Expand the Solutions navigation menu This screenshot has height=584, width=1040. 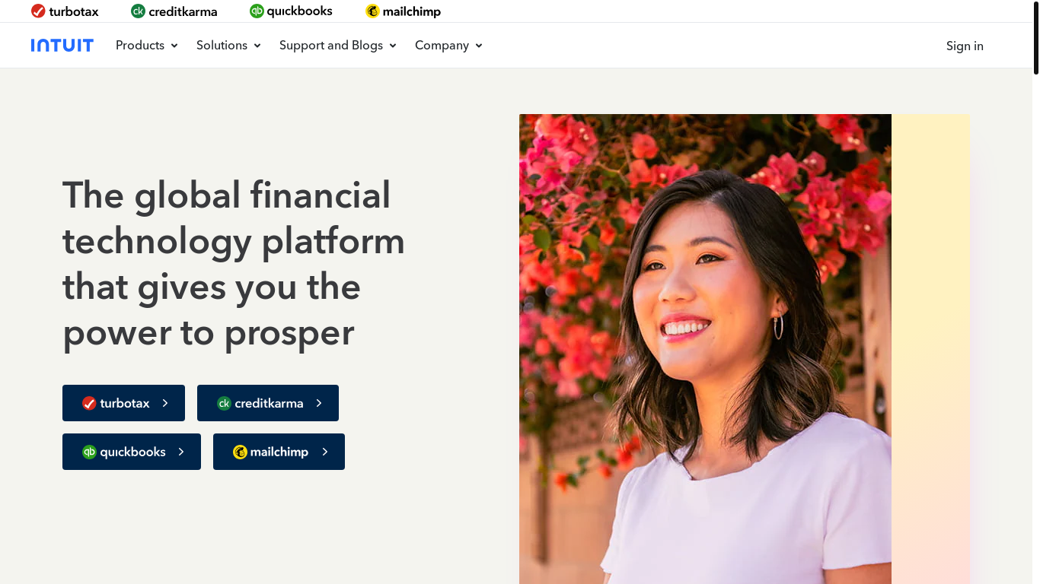228,46
